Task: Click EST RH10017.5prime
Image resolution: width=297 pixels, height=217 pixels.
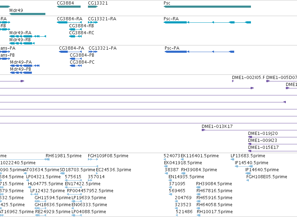Action: (x=215, y=212)
